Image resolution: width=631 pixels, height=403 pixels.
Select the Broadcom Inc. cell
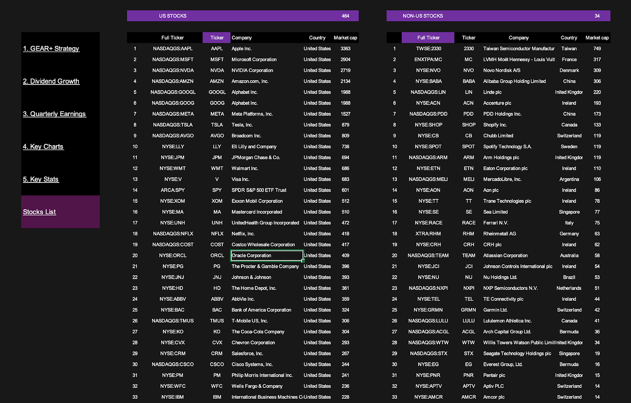(246, 136)
